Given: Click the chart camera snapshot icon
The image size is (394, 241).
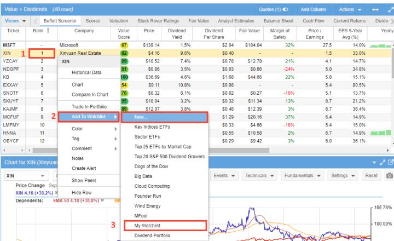Looking at the screenshot, I should [x=389, y=176].
